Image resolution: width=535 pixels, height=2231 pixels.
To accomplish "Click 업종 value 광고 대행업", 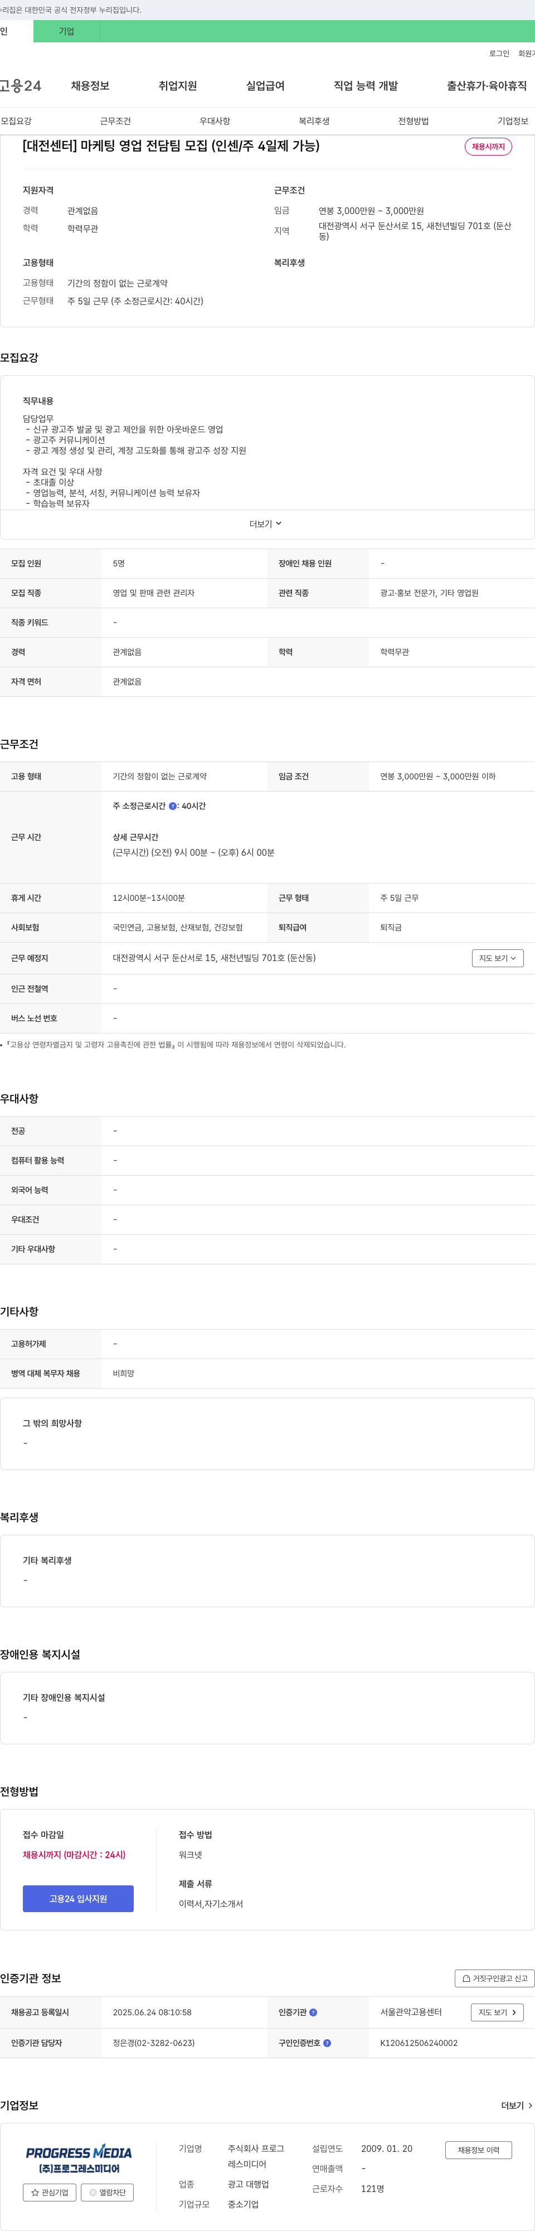I will [249, 2184].
